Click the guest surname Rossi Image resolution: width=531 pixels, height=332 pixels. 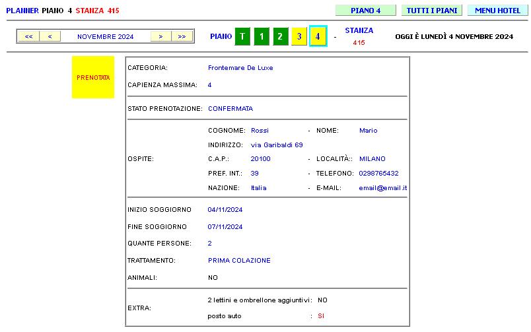click(x=260, y=130)
